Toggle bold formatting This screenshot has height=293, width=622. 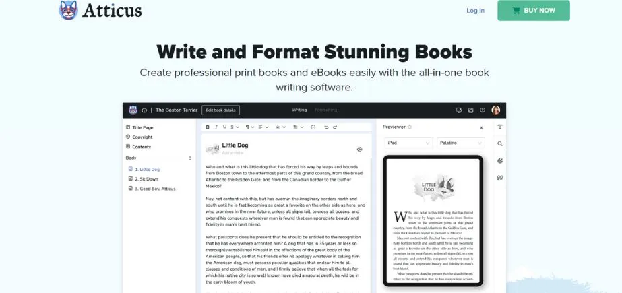pyautogui.click(x=208, y=127)
